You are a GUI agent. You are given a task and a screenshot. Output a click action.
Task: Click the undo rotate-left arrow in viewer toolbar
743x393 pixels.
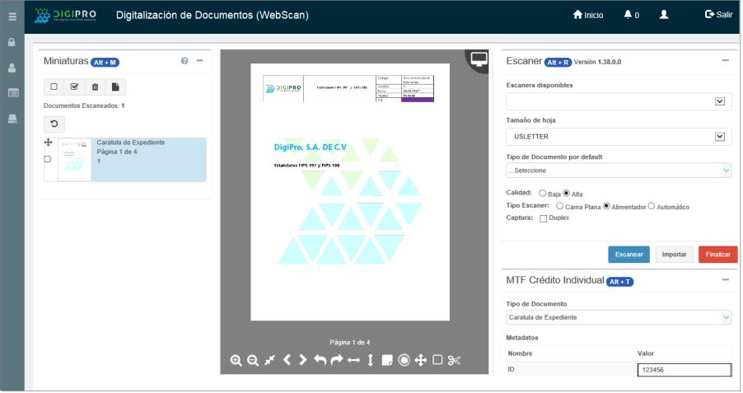tap(320, 360)
